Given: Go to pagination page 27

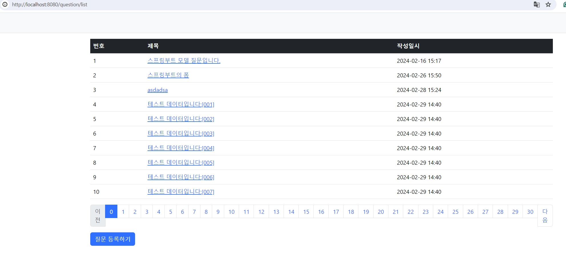Looking at the screenshot, I should point(485,211).
